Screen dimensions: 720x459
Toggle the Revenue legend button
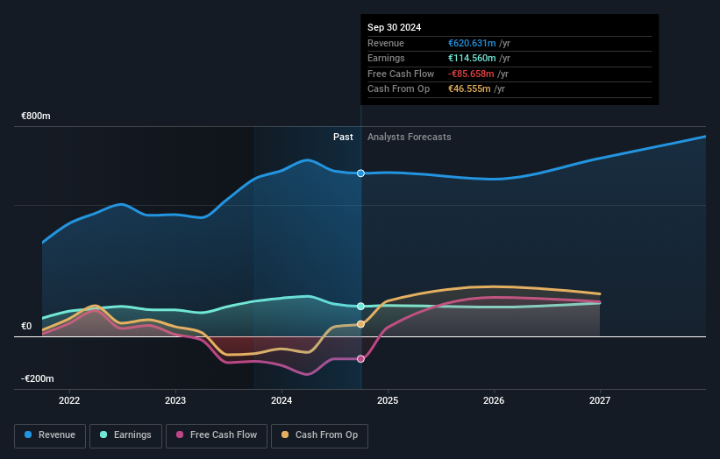coord(50,435)
